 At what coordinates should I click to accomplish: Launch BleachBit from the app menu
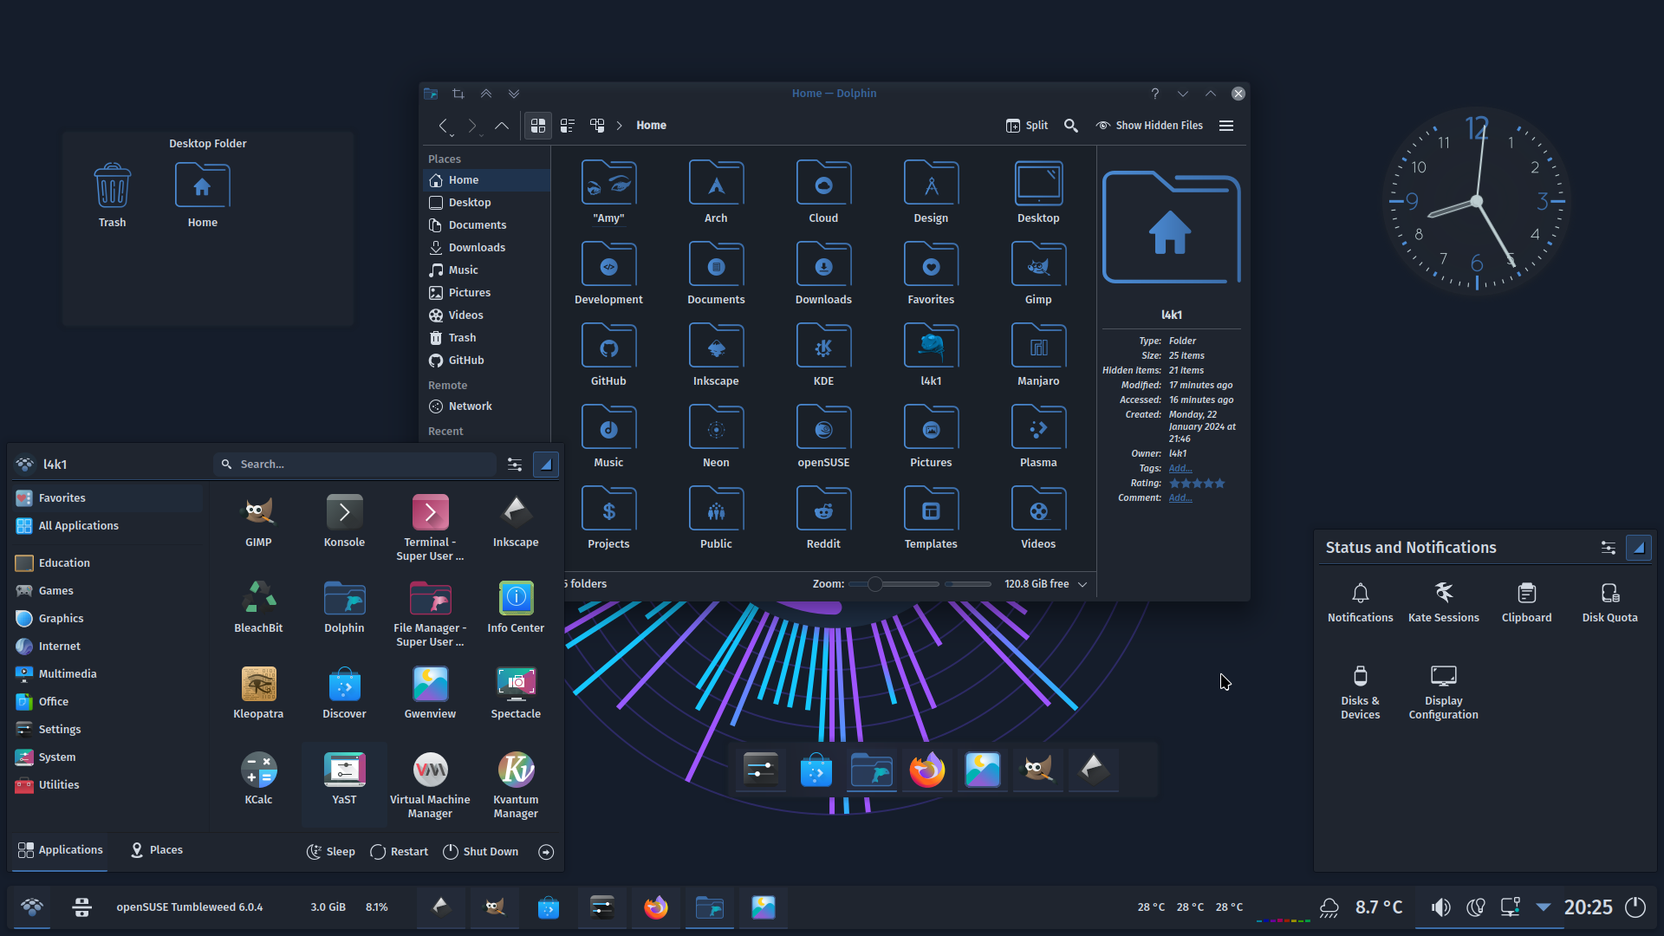(x=258, y=607)
